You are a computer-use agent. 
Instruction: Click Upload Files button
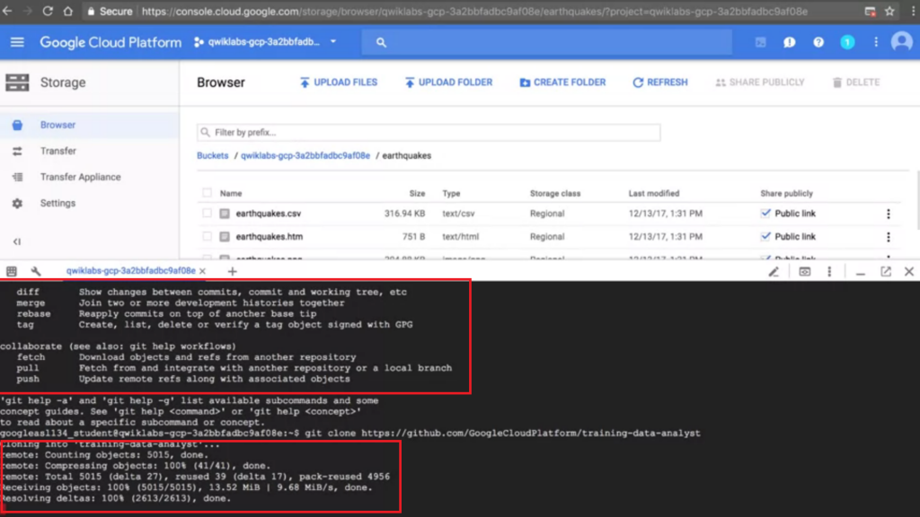[339, 83]
